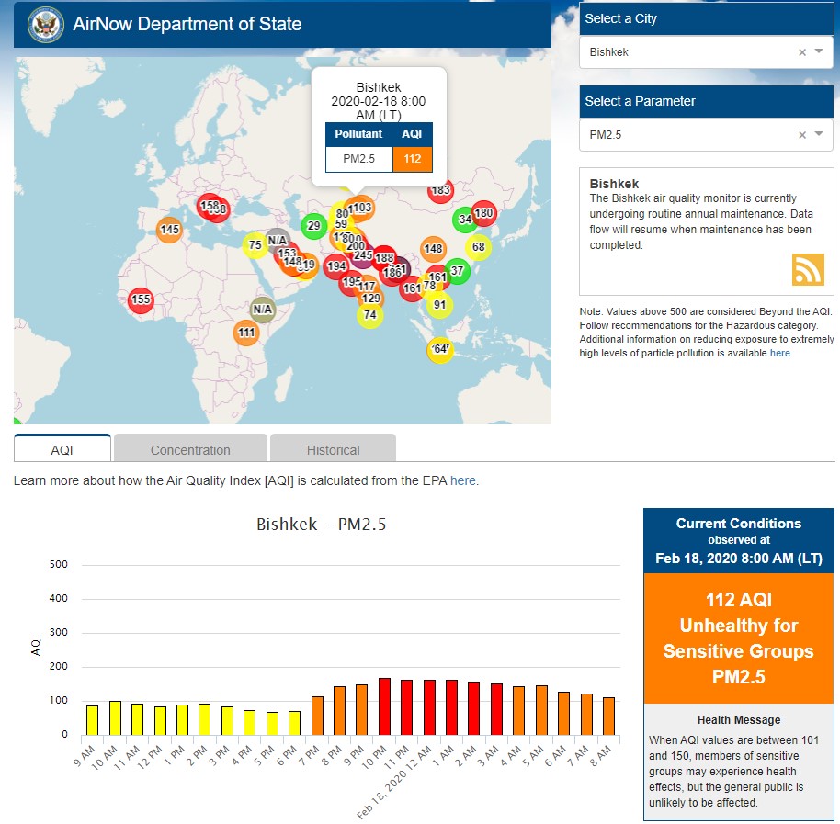The height and width of the screenshot is (824, 840).
Task: Open the Historical tab
Action: tap(333, 449)
